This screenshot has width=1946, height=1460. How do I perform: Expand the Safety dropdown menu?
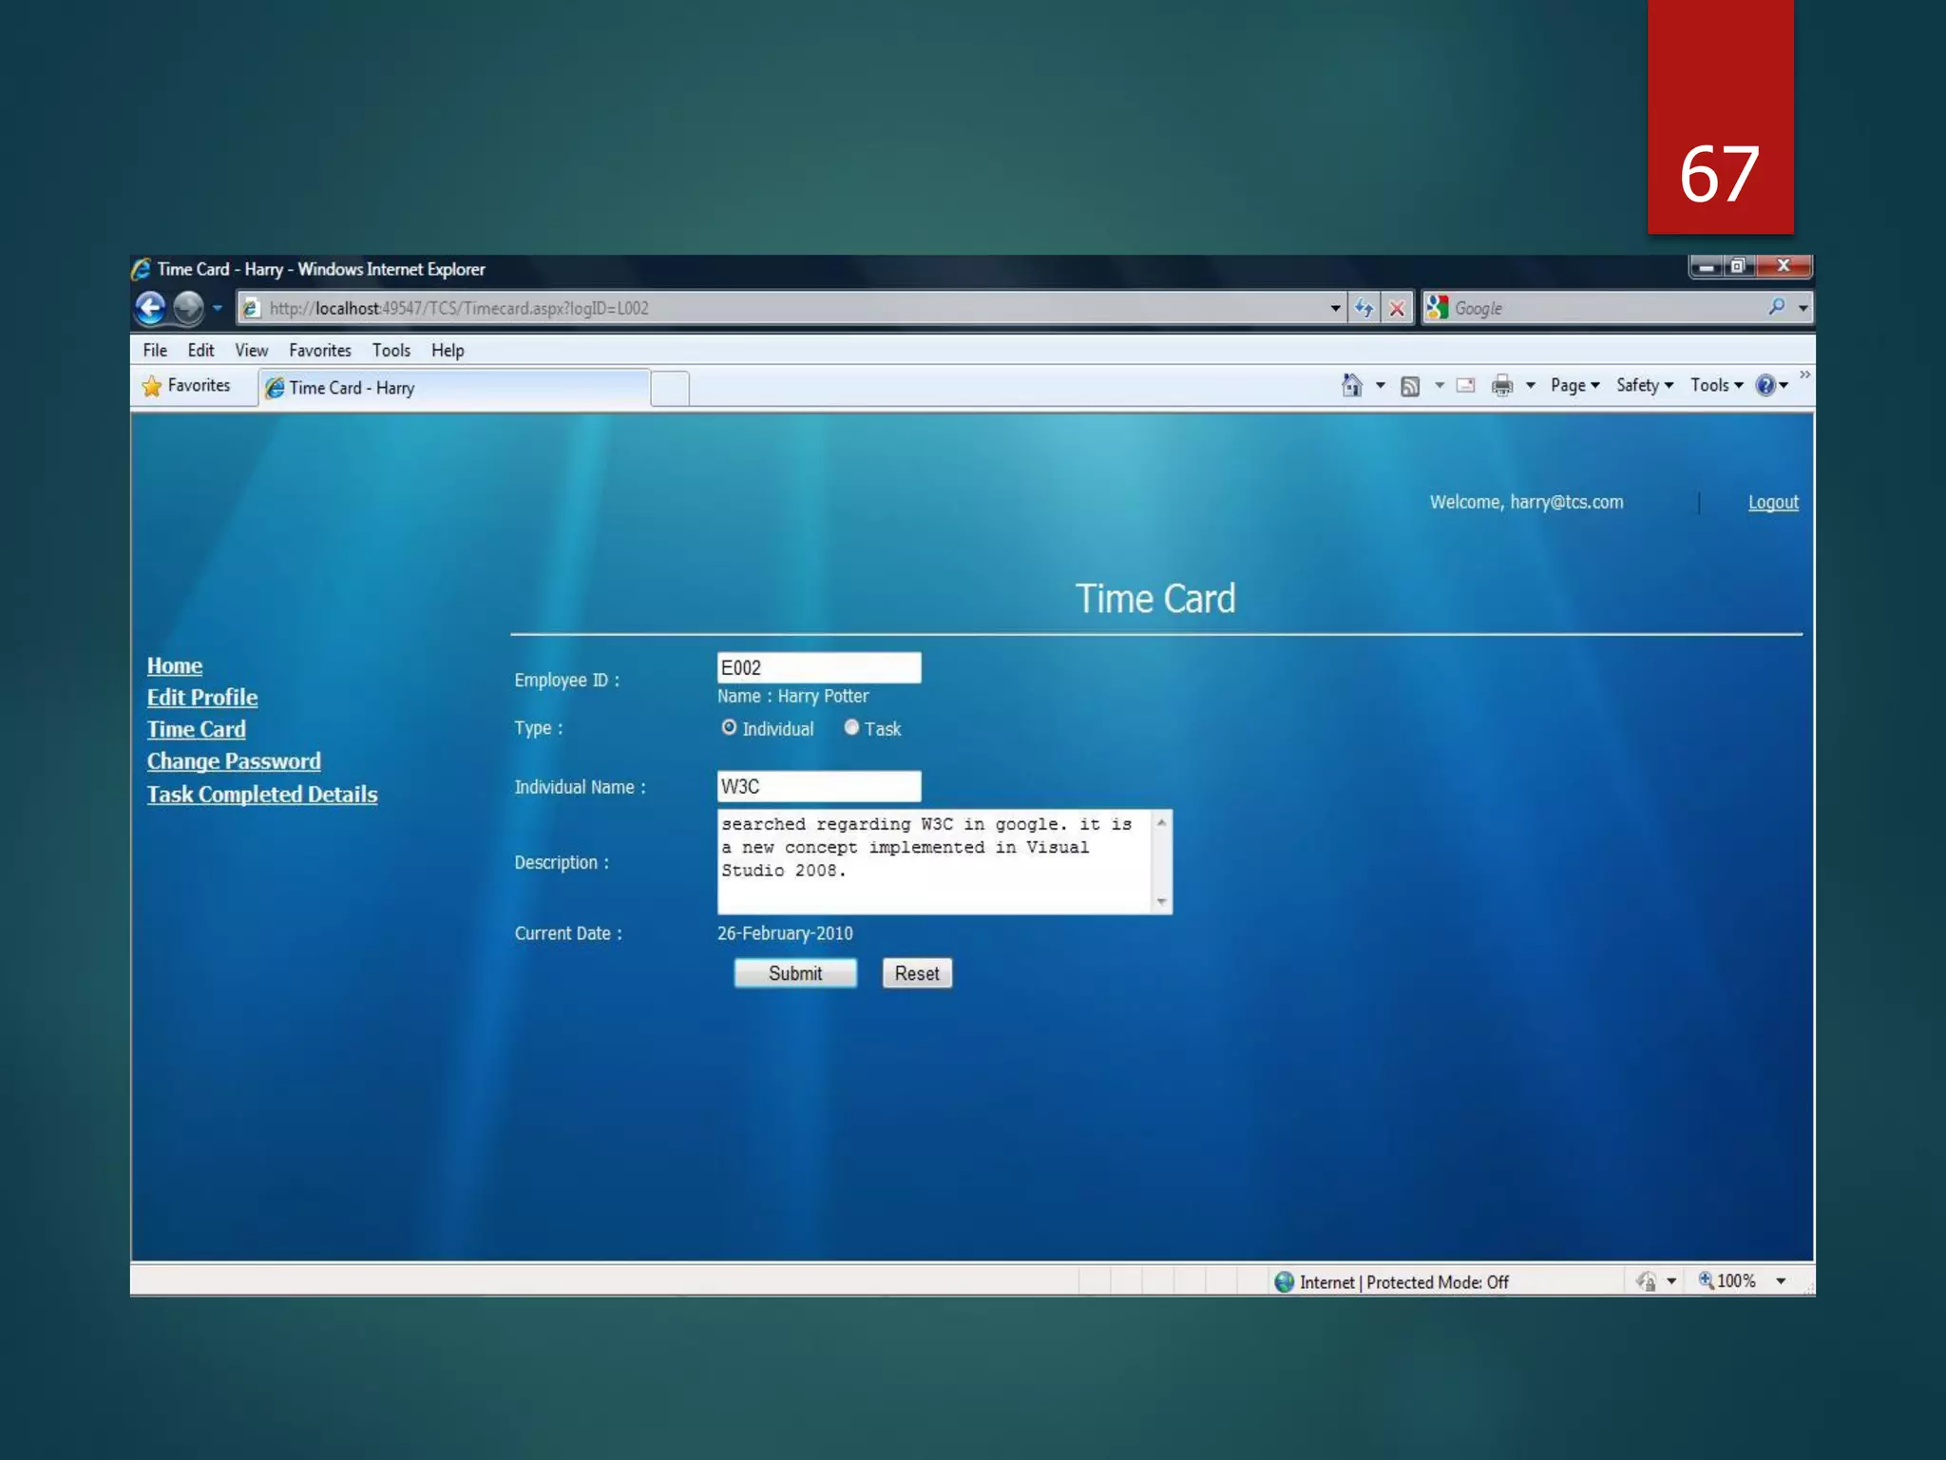[x=1644, y=385]
